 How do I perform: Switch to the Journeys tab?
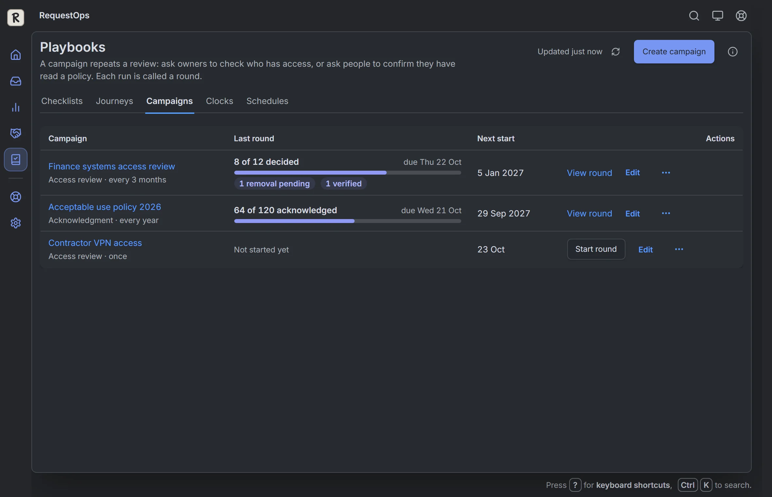114,101
